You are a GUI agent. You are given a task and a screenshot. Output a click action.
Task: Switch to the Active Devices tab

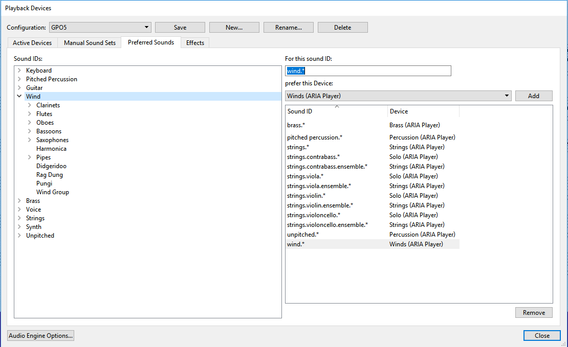pyautogui.click(x=32, y=43)
